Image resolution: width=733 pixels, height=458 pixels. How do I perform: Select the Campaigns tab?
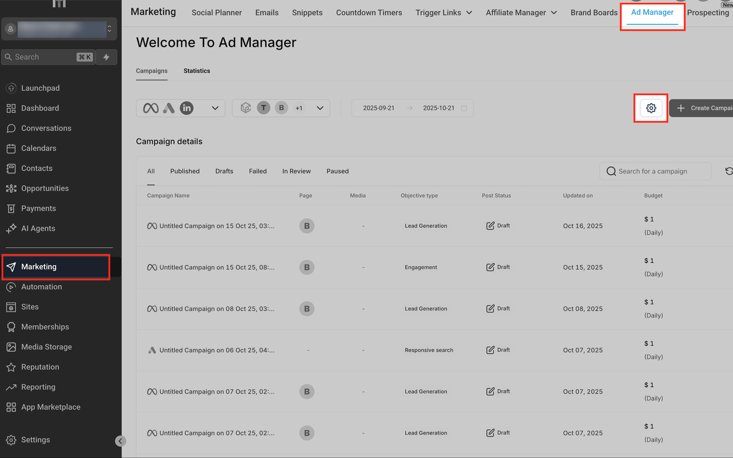[x=152, y=71]
